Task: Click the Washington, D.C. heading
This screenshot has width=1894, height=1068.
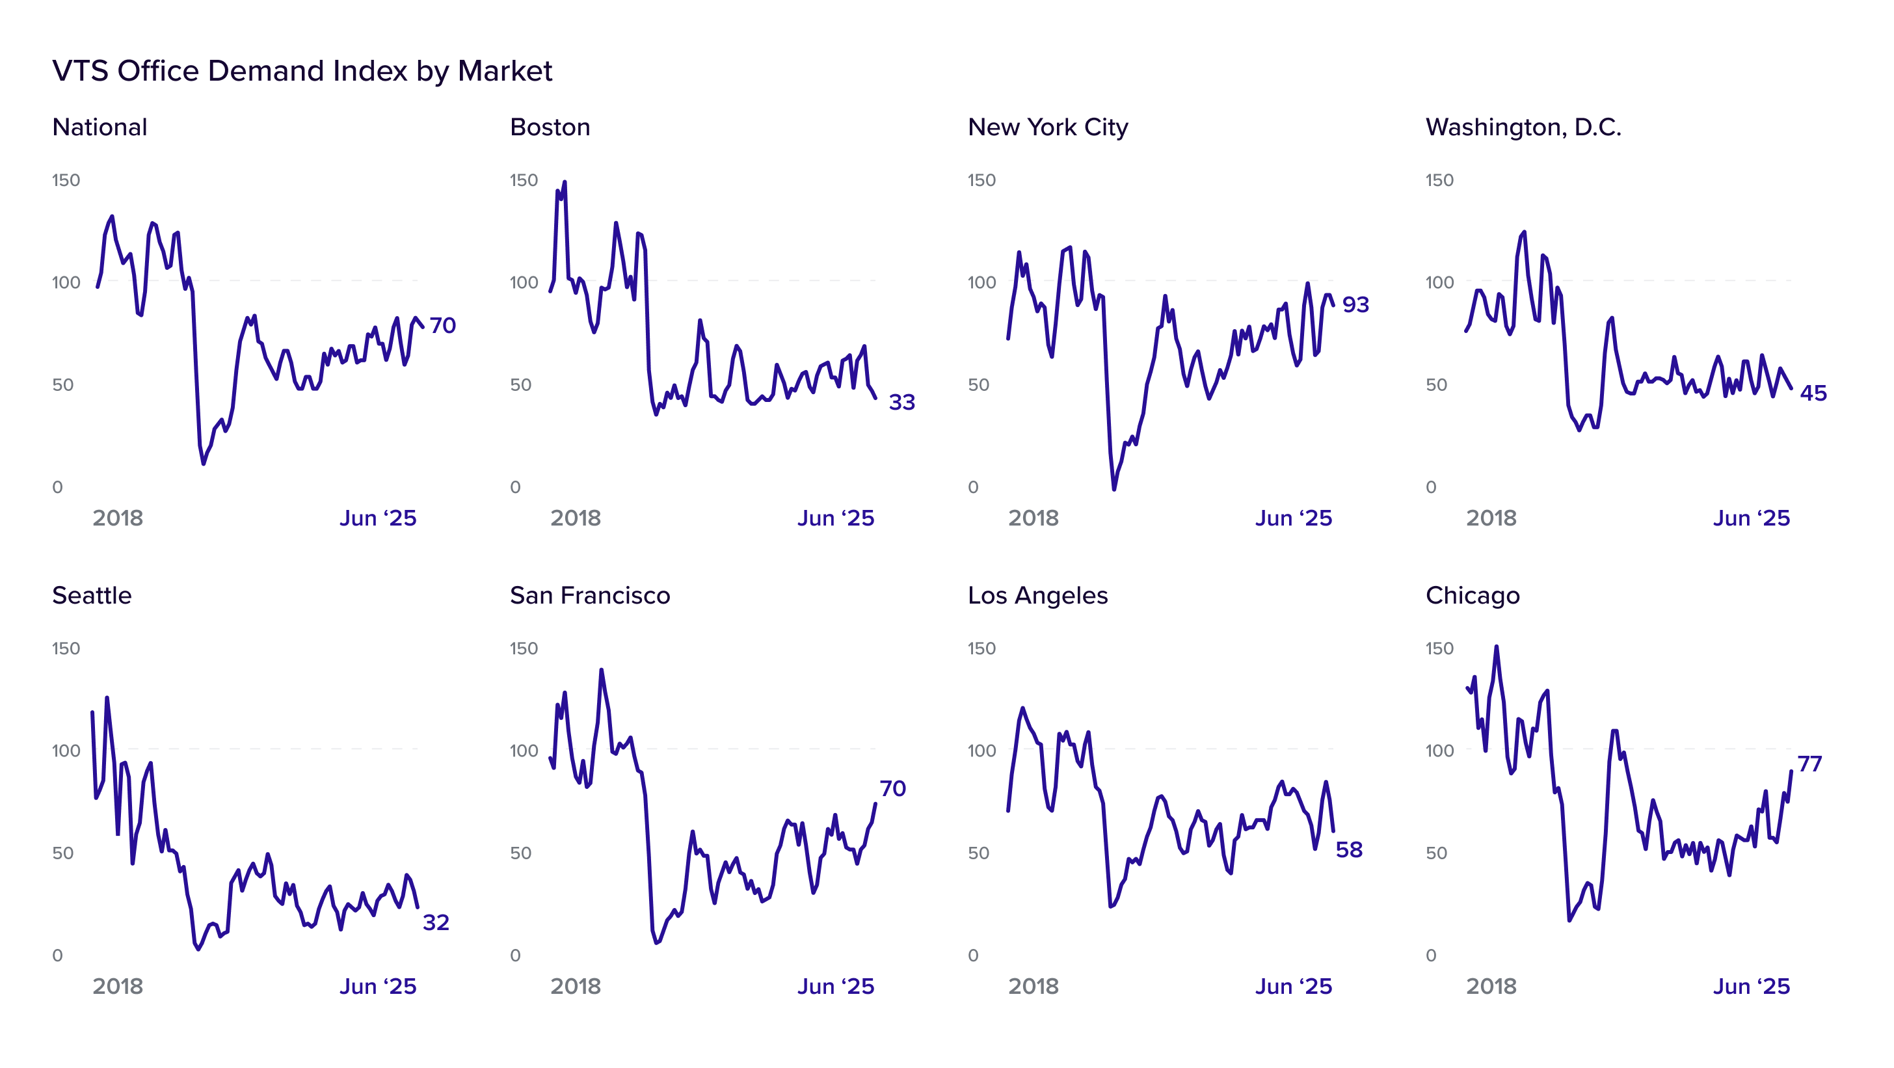Action: pyautogui.click(x=1523, y=128)
